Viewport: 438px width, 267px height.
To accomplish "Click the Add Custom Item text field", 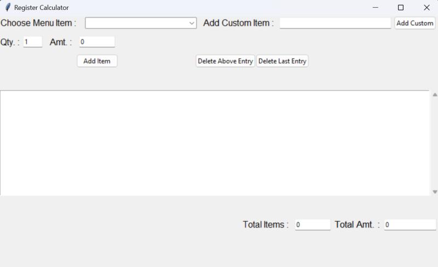I will pyautogui.click(x=335, y=23).
